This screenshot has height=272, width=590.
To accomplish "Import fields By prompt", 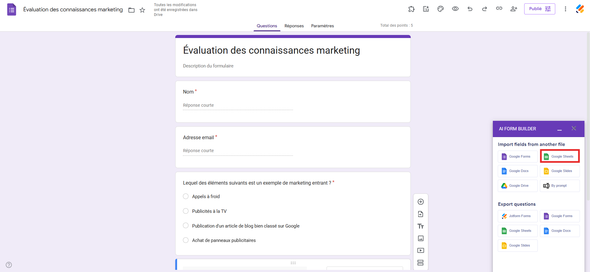I will (560, 186).
